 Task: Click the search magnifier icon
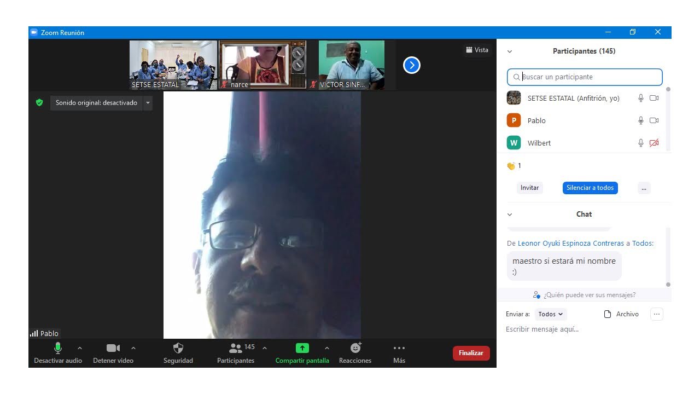(x=516, y=77)
